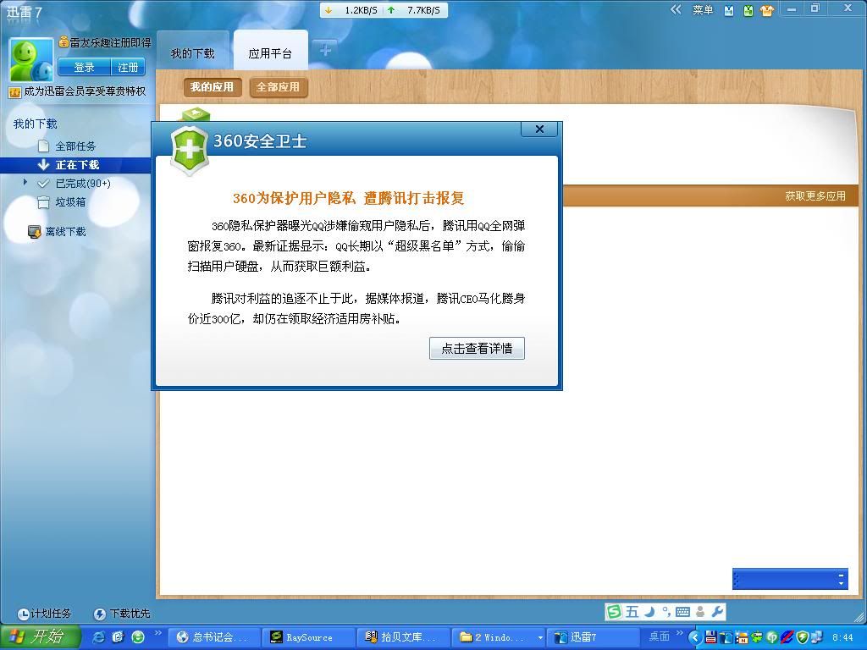Open the soft keyboard icon

(683, 611)
